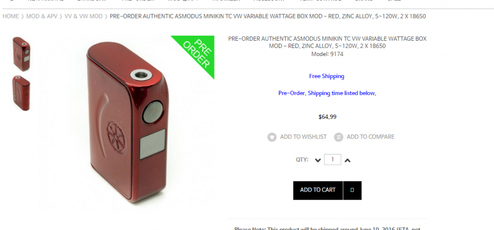The height and width of the screenshot is (230, 494).
Task: Open VV & VW MOD breadcrumb link
Action: (84, 16)
